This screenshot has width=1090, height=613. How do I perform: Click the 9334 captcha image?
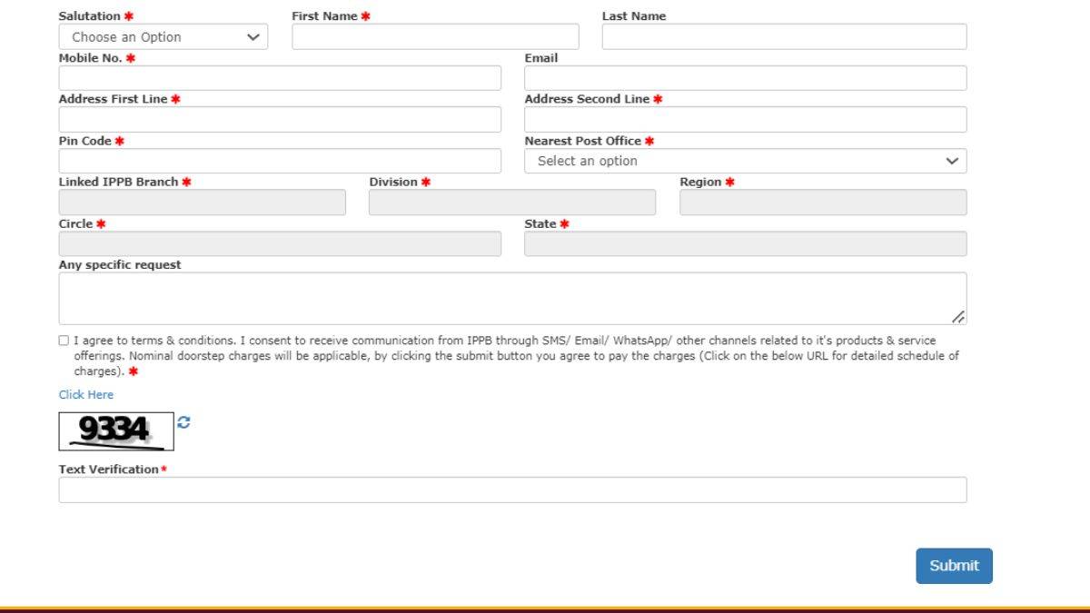(x=116, y=430)
